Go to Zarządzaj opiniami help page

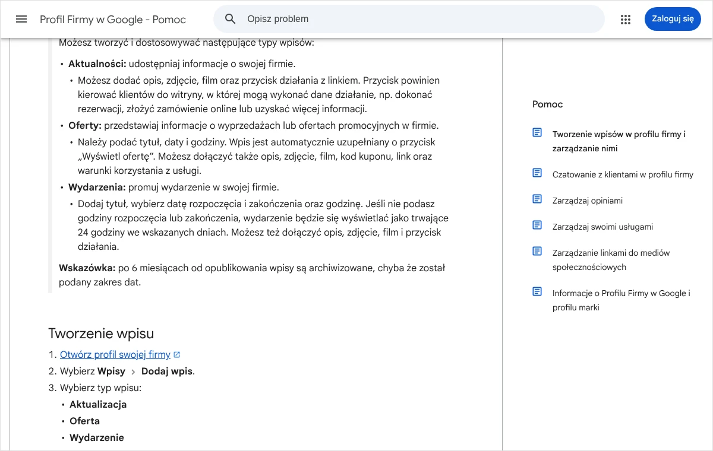(x=588, y=201)
